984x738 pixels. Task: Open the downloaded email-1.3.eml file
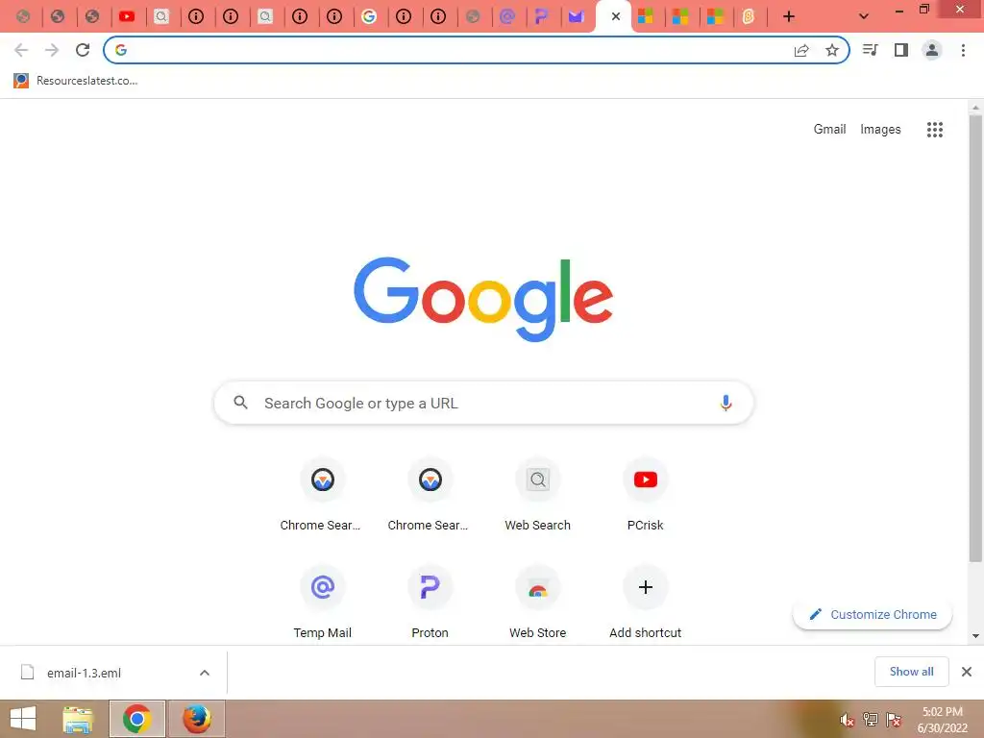point(85,673)
